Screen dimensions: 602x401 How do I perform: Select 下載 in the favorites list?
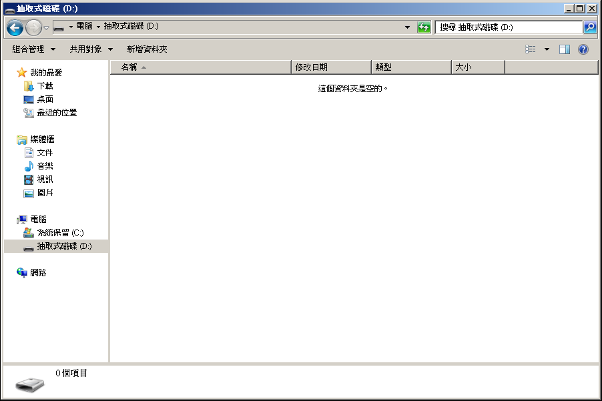pyautogui.click(x=45, y=86)
